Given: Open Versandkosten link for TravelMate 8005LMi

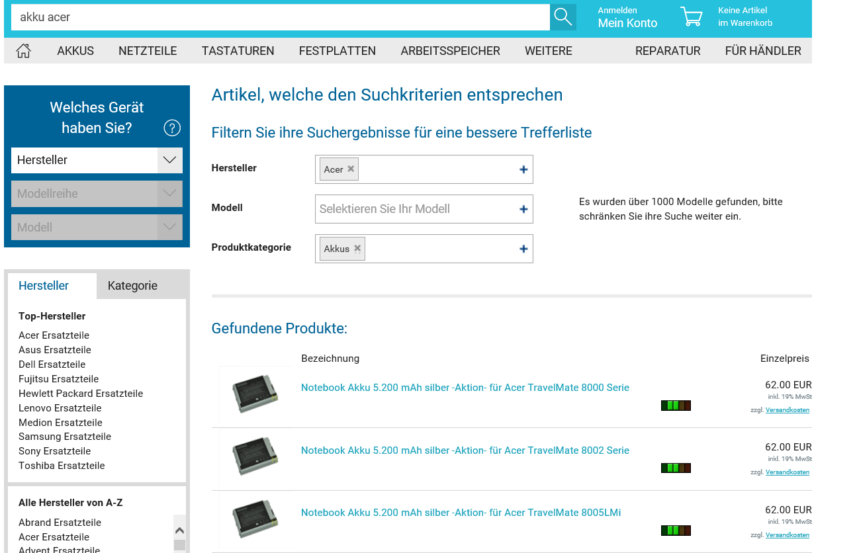Looking at the screenshot, I should point(788,535).
